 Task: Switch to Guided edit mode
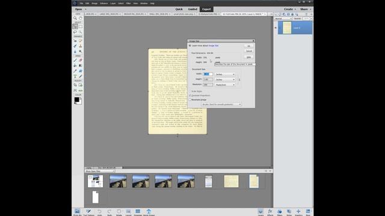click(x=192, y=10)
